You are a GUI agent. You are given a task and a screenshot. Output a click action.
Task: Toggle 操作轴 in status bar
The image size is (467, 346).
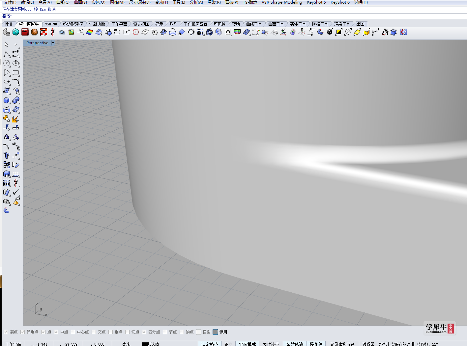pos(316,344)
